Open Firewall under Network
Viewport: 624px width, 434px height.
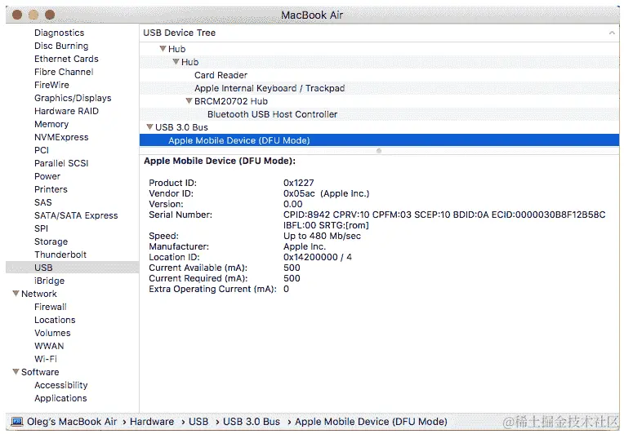[51, 307]
